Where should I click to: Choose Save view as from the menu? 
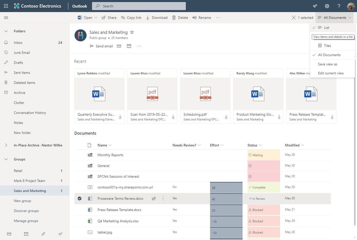(328, 63)
